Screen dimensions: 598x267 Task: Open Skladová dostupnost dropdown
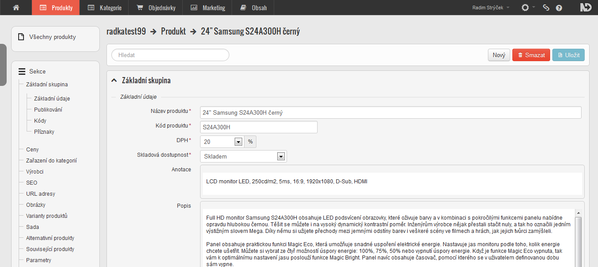click(x=244, y=156)
